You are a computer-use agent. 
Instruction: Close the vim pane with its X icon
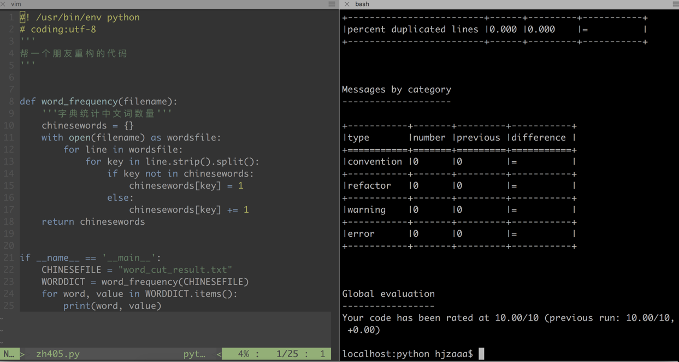[4, 4]
